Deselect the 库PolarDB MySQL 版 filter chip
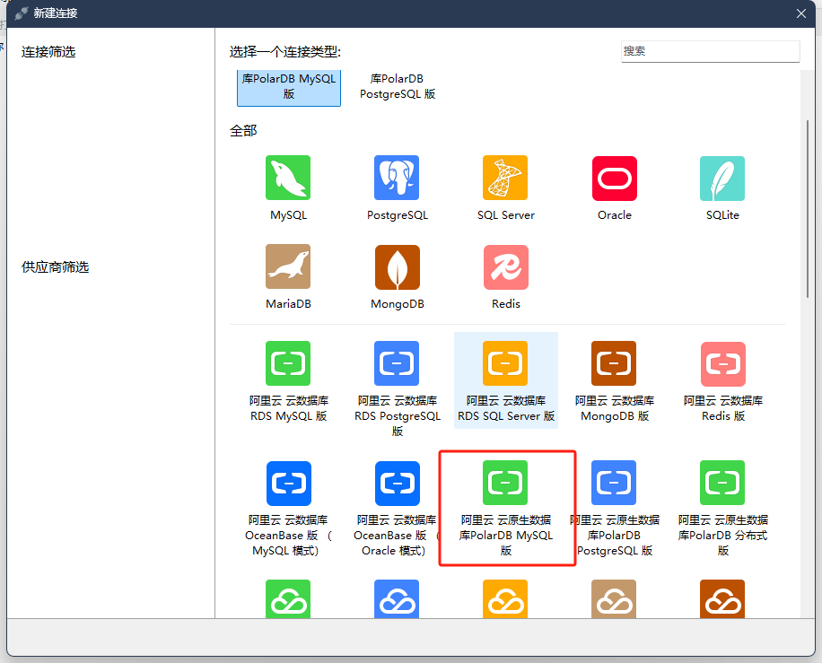 coord(289,86)
